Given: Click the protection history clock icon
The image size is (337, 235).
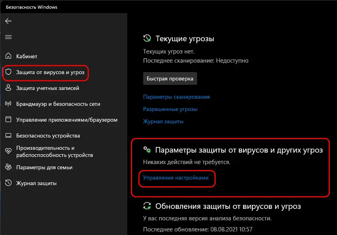Looking at the screenshot, I should pyautogui.click(x=8, y=183).
